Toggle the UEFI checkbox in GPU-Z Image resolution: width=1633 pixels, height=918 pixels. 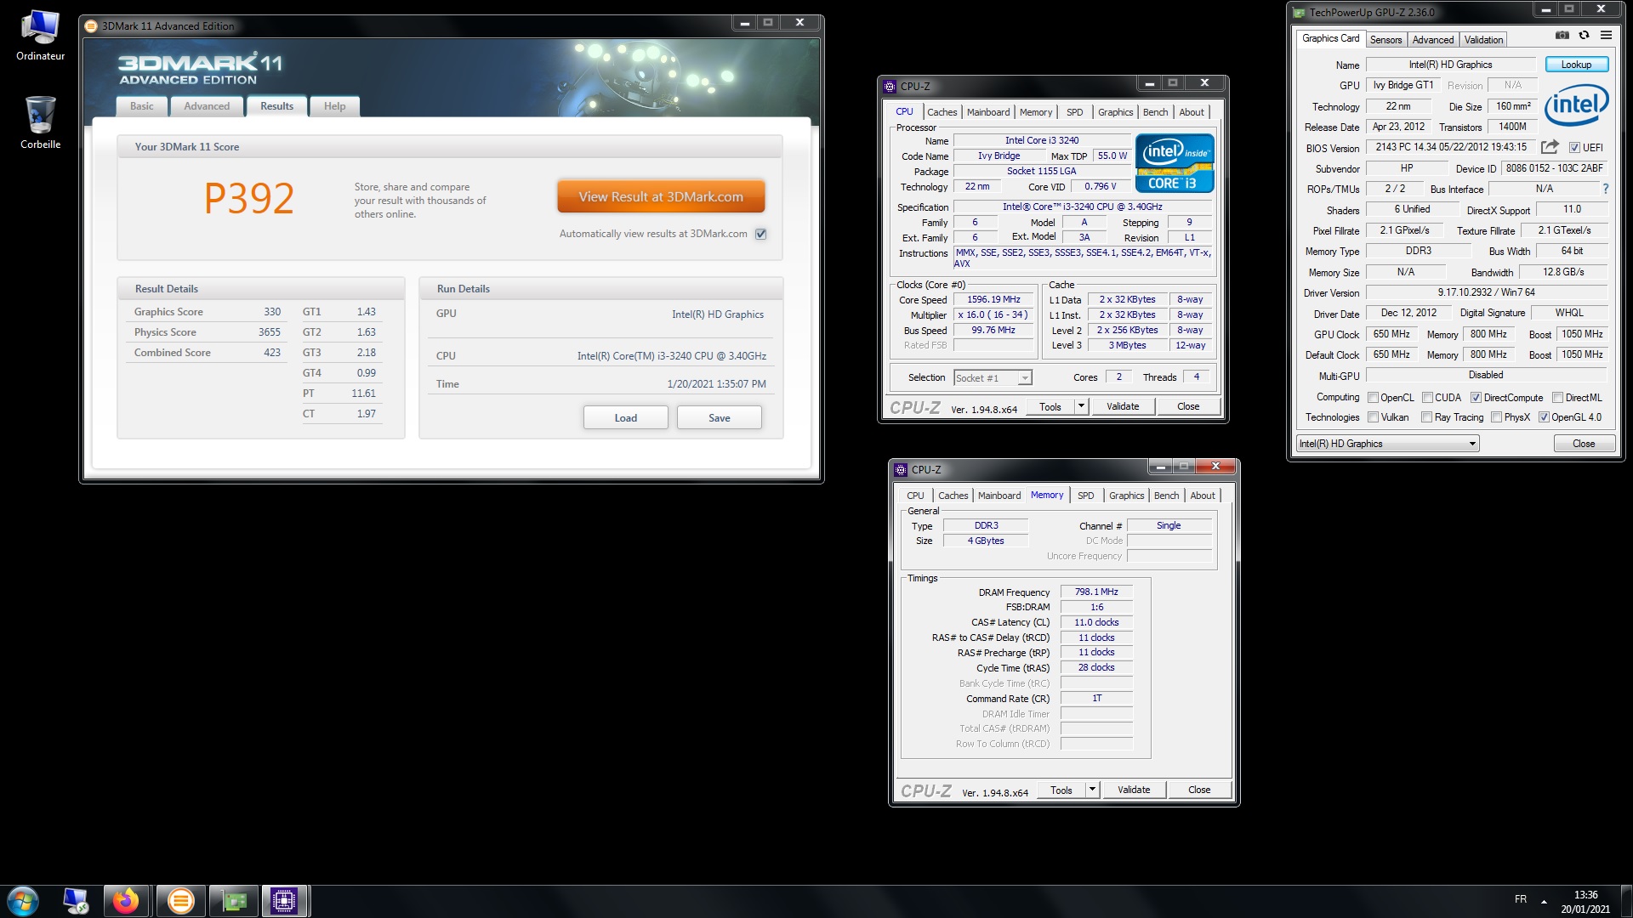point(1574,148)
